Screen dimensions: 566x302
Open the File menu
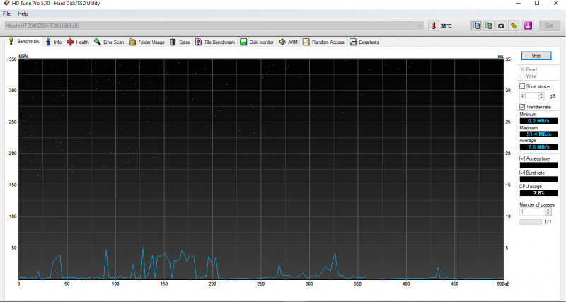tap(7, 13)
